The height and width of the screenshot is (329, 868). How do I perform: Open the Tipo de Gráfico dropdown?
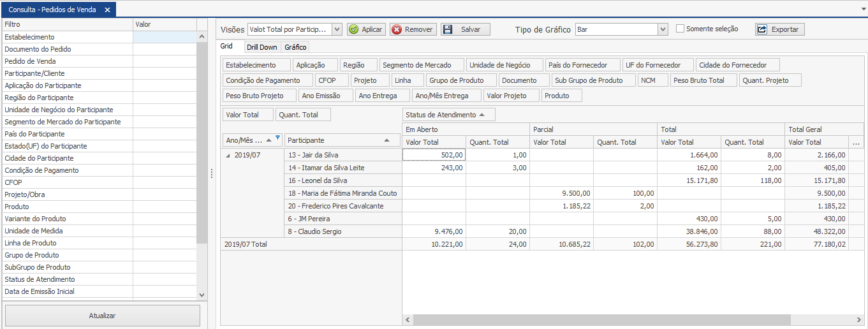[x=663, y=29]
